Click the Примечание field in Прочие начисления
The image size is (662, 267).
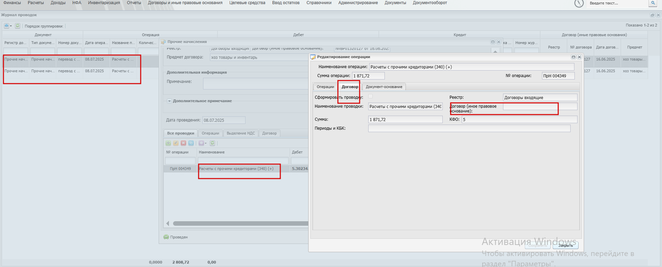pos(256,84)
